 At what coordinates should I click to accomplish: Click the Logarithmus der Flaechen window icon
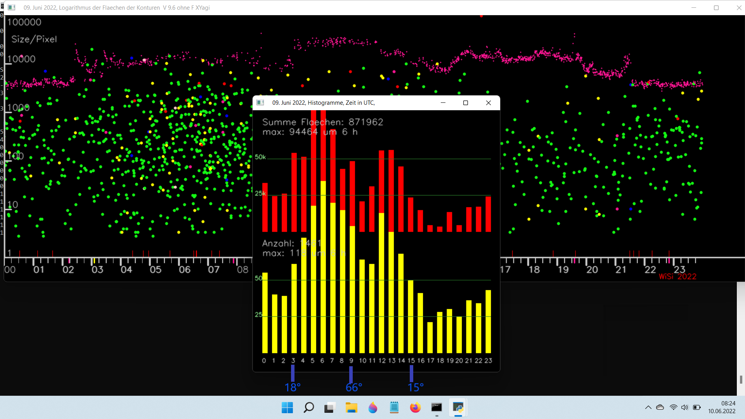(x=12, y=8)
